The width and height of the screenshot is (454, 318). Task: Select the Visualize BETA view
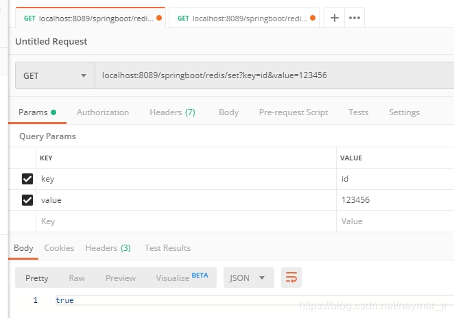coord(182,278)
